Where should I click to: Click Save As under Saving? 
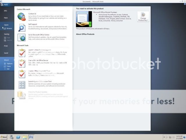(8, 40)
